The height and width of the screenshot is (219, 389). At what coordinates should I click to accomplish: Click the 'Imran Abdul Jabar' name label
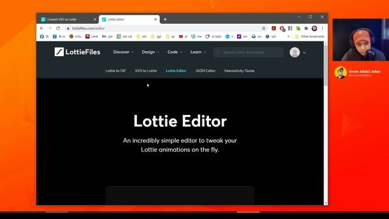click(365, 71)
